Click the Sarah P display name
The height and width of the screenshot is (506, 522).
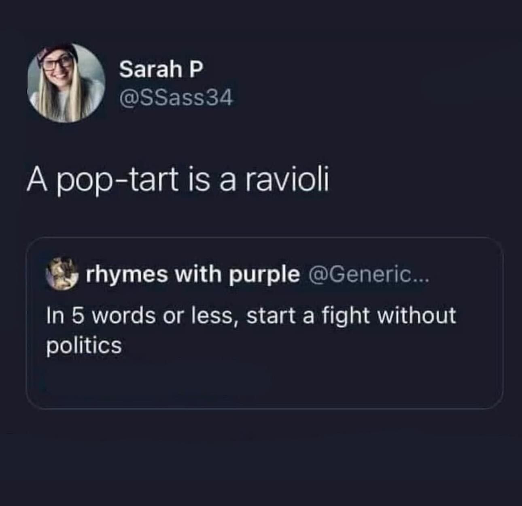click(161, 69)
